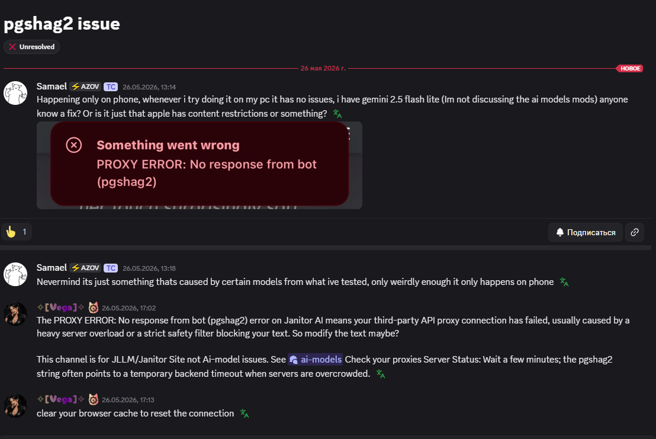Click the pig emoji badge beside Vega 17:02

(94, 307)
